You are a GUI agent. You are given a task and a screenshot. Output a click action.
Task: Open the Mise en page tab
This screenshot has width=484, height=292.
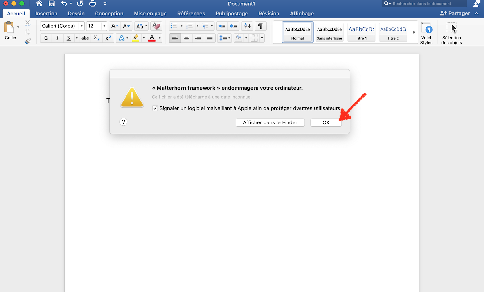[150, 14]
